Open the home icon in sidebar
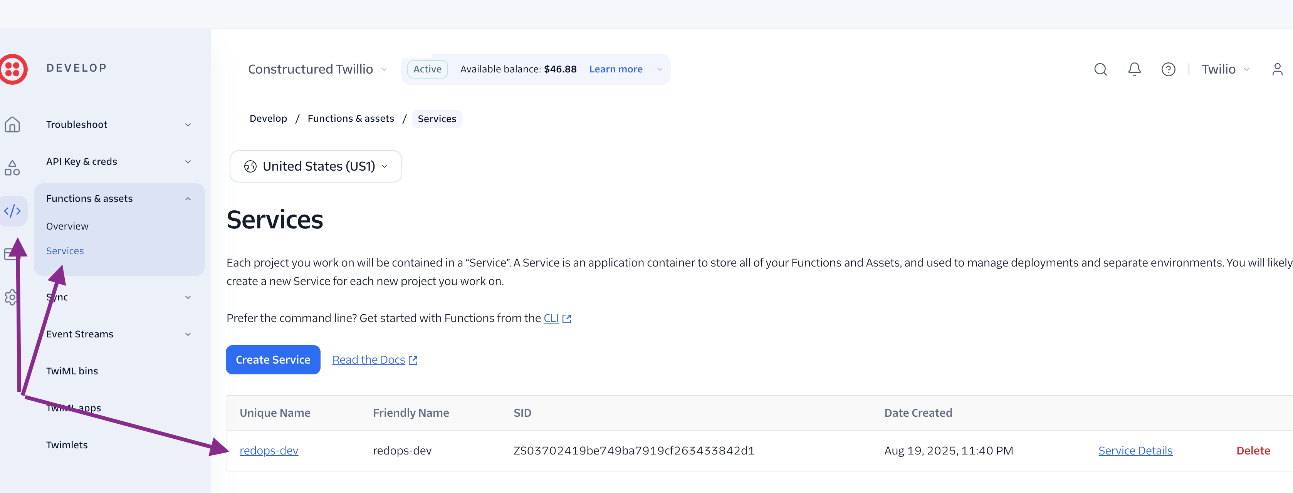1293x493 pixels. point(12,124)
